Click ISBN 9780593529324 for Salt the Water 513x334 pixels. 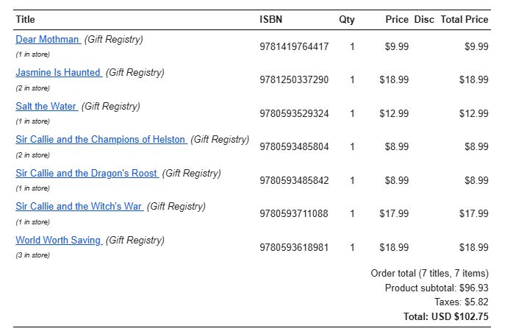tap(294, 113)
